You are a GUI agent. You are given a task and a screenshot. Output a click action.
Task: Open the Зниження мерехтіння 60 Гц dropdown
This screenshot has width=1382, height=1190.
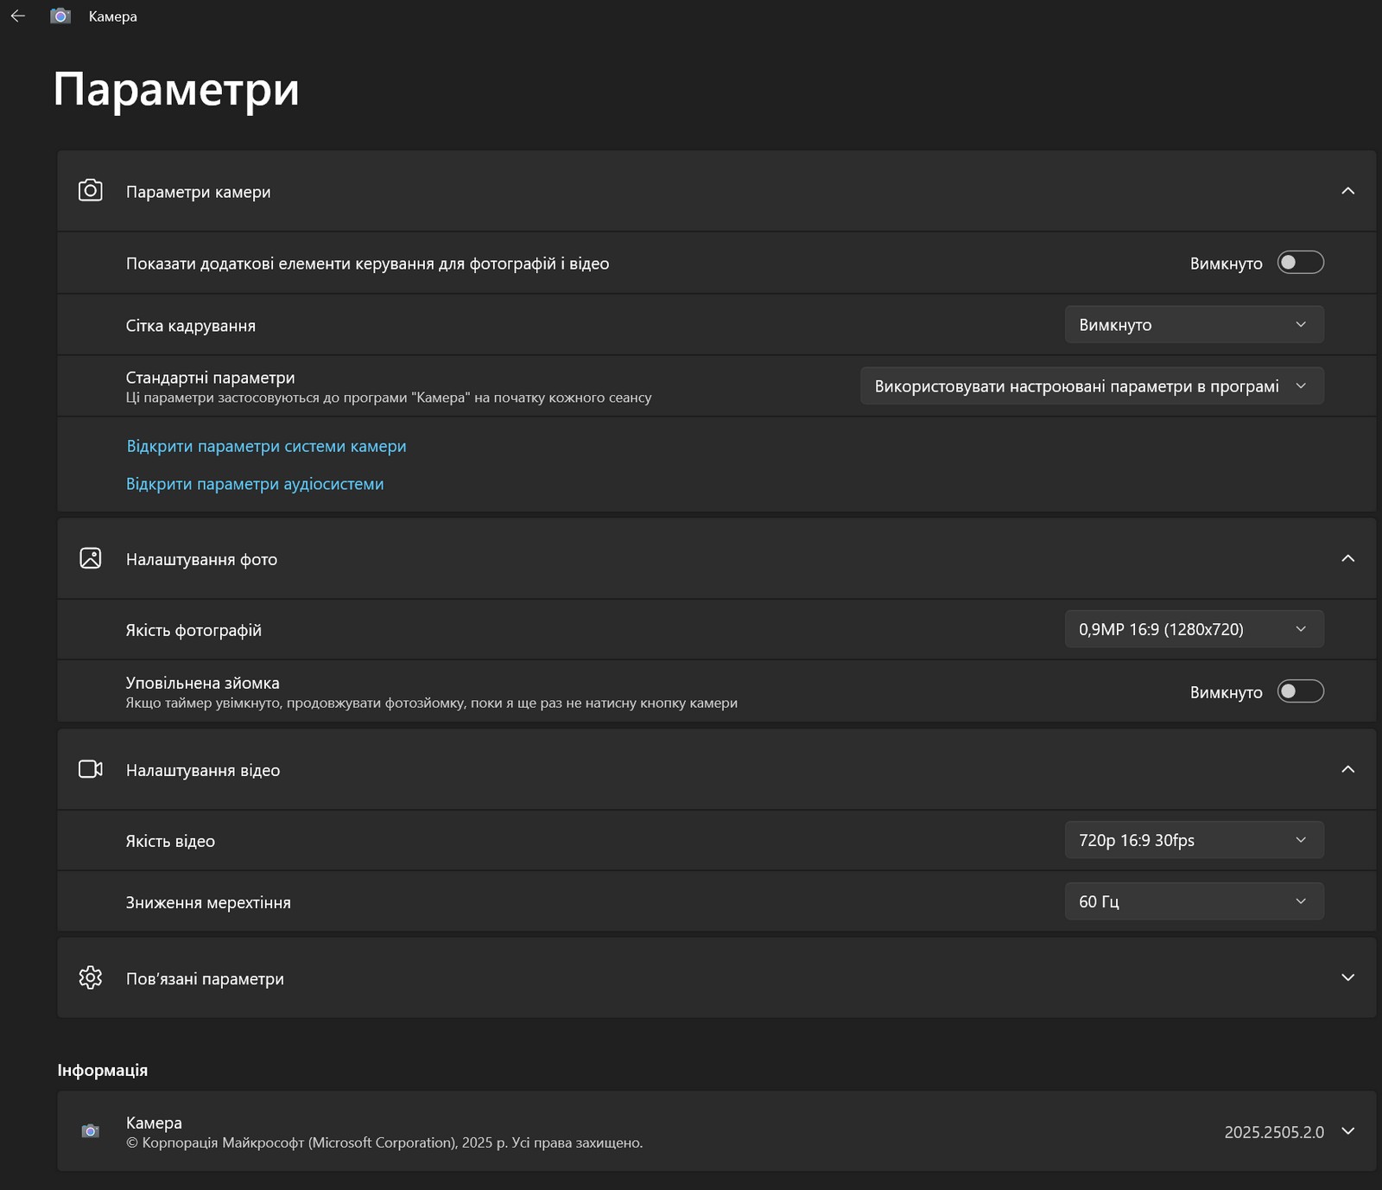click(1194, 901)
